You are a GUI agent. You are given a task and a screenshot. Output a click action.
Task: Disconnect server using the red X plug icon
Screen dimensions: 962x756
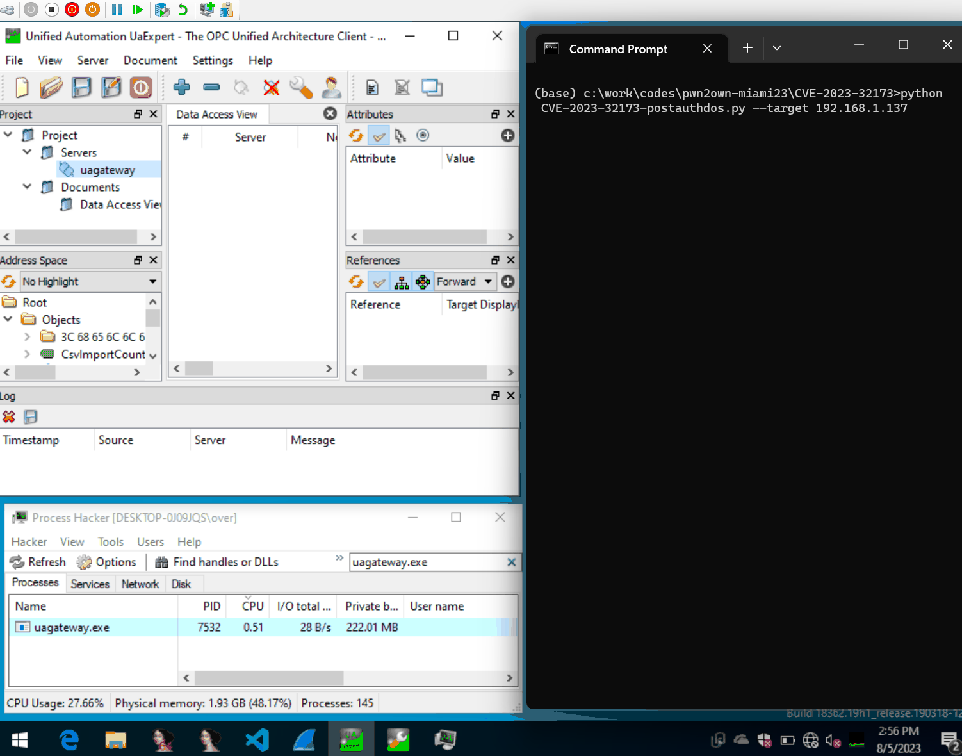[x=272, y=87]
